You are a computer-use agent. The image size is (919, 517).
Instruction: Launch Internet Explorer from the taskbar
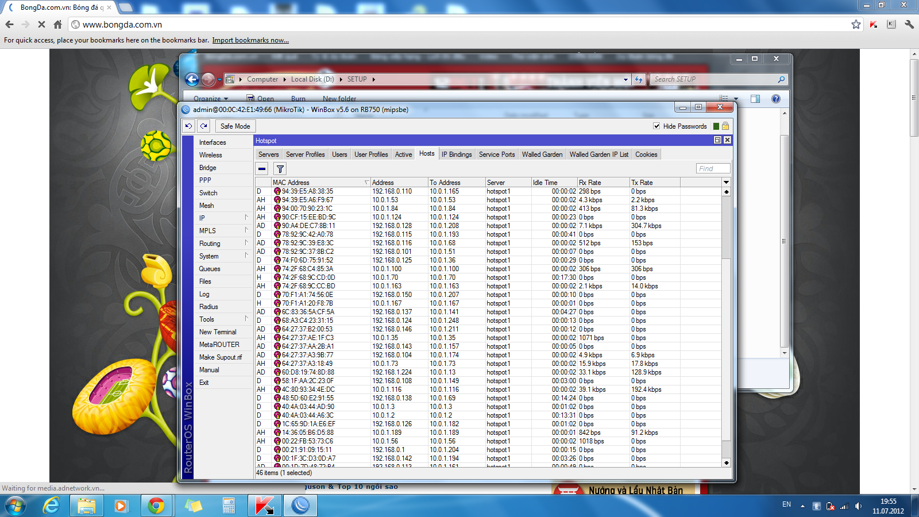pyautogui.click(x=52, y=506)
